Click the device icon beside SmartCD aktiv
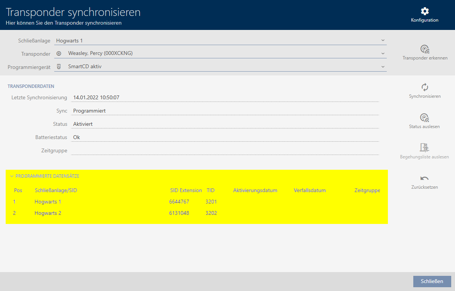 pos(59,67)
